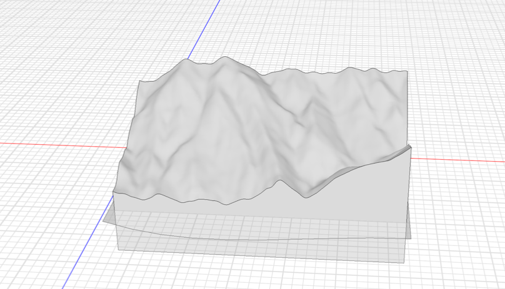Select the bottom front-left corner of the block
505x289 pixels.
tap(117, 250)
